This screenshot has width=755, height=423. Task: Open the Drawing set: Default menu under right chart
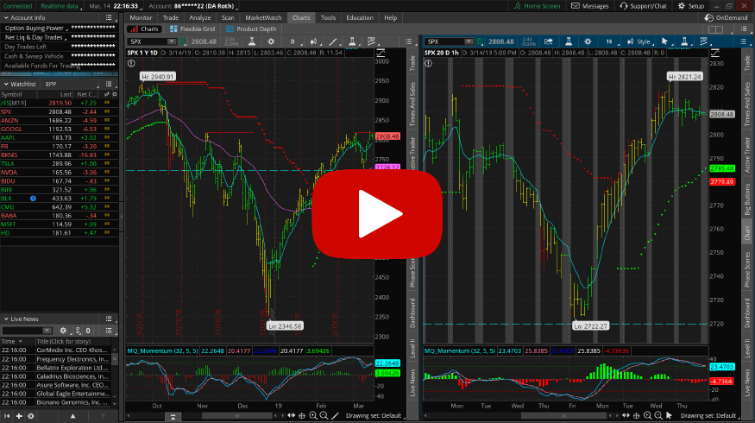click(708, 415)
